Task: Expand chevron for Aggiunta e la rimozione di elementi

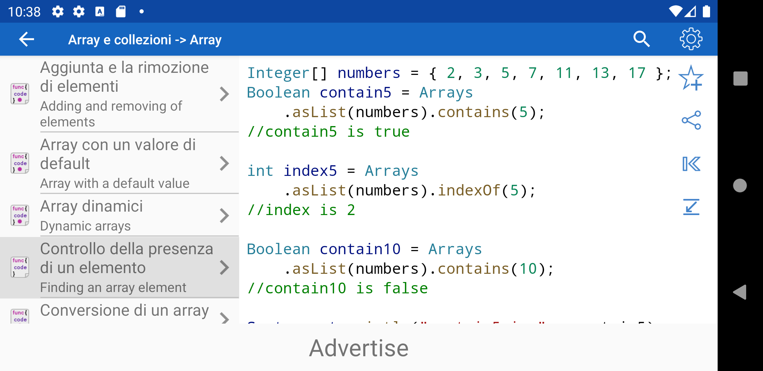Action: (x=224, y=94)
